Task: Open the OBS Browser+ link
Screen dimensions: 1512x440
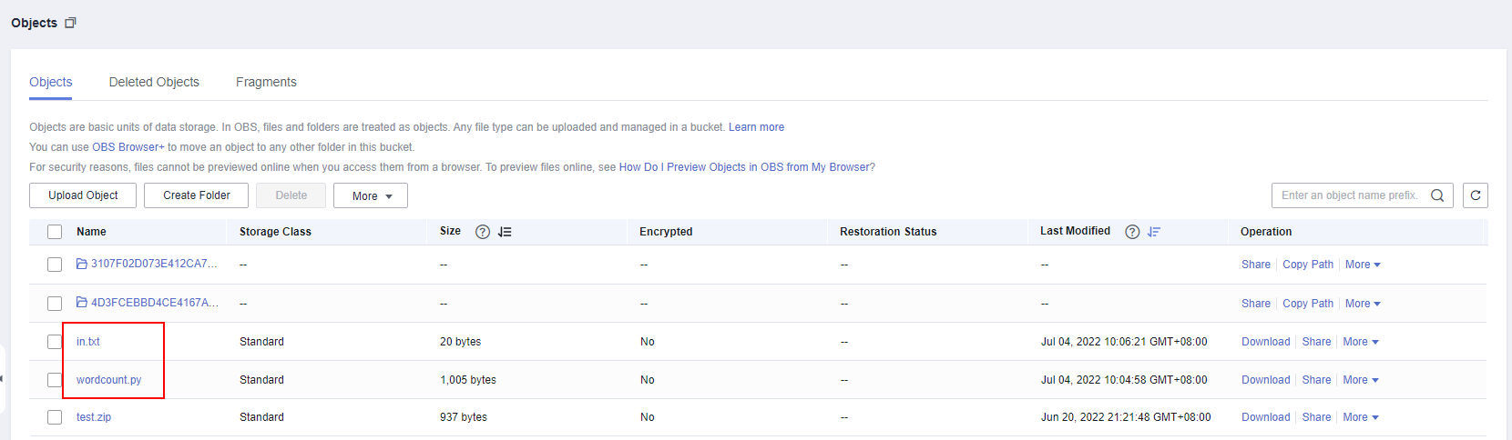Action: point(128,147)
